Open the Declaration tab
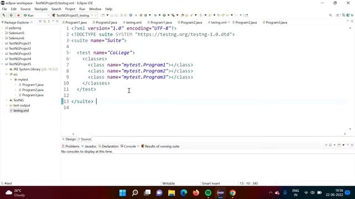This screenshot has height=199, width=355. pos(109,146)
